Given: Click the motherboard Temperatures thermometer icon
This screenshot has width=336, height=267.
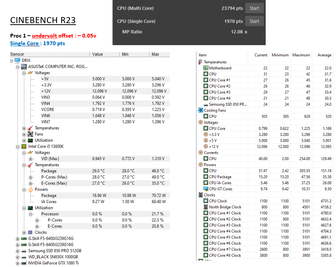Looking at the screenshot, I should click(x=30, y=128).
